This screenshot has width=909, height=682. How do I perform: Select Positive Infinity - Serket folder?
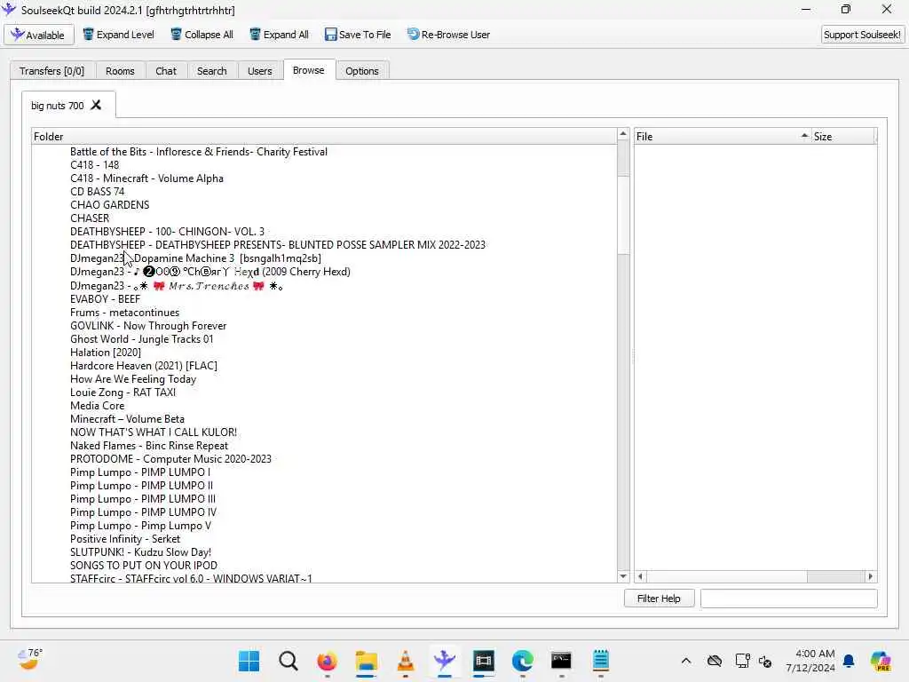tap(125, 539)
